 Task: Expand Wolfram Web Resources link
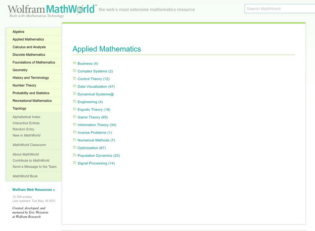point(33,190)
